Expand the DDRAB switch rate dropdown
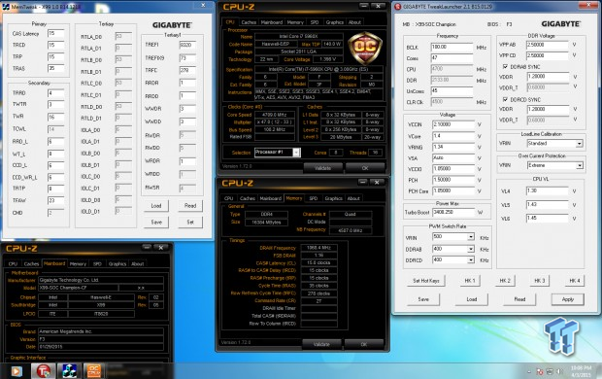 pos(471,249)
